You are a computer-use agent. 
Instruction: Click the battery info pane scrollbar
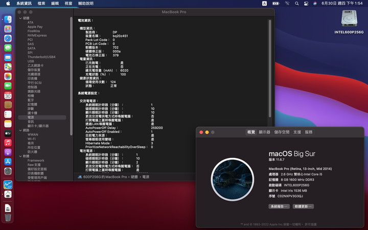coord(270,68)
